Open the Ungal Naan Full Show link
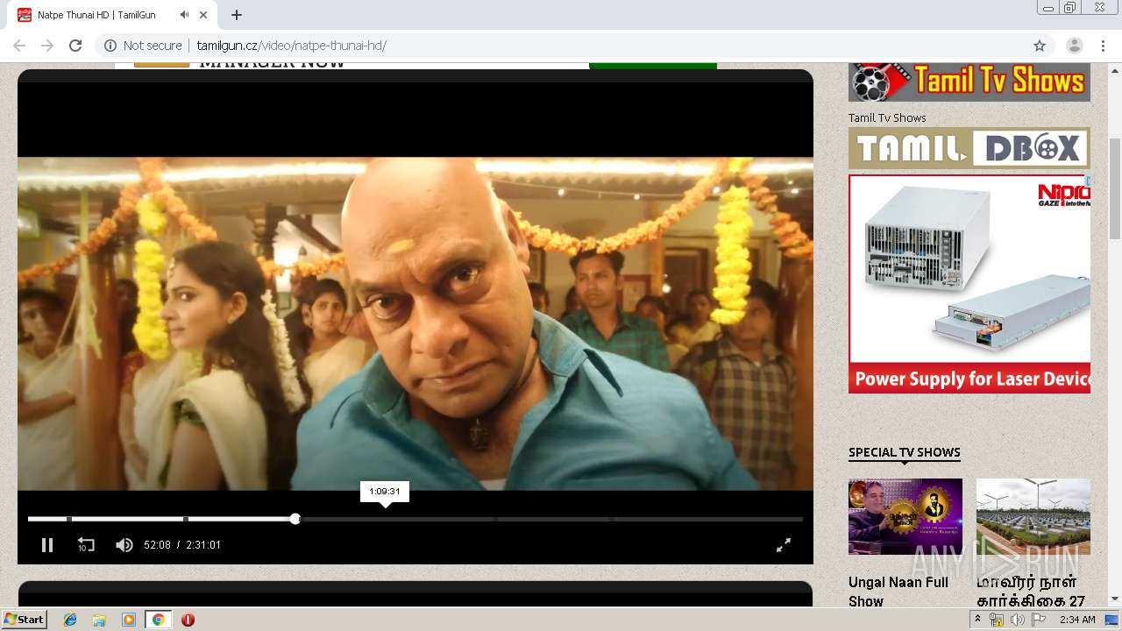Viewport: 1122px width, 631px height. pyautogui.click(x=898, y=592)
